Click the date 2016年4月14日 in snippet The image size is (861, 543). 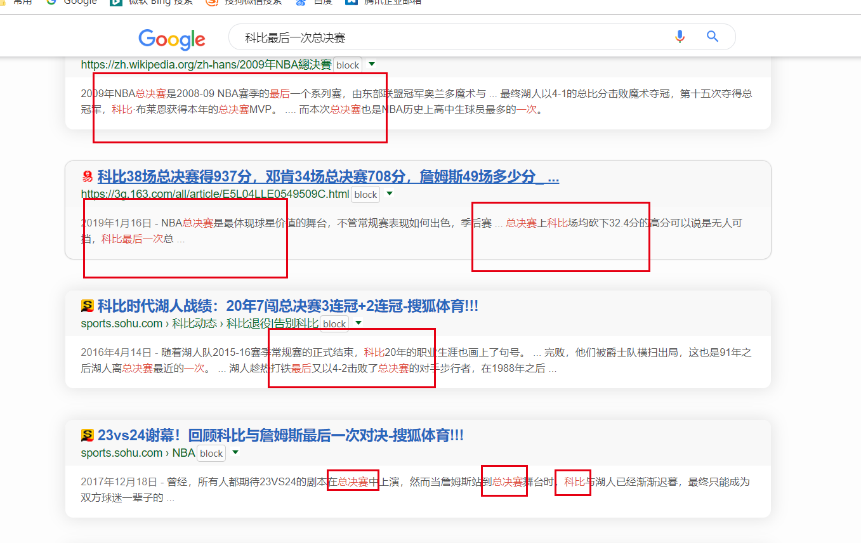tap(116, 353)
